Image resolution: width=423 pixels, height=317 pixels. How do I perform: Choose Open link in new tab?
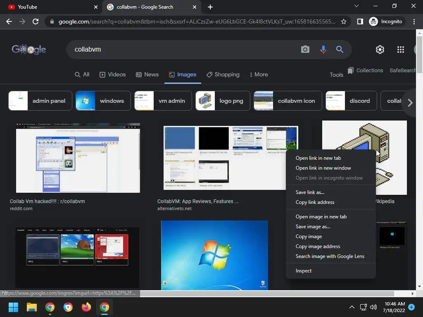331,158
